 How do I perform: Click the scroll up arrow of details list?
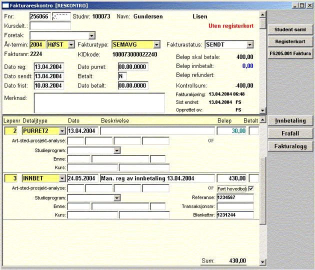click(263, 120)
